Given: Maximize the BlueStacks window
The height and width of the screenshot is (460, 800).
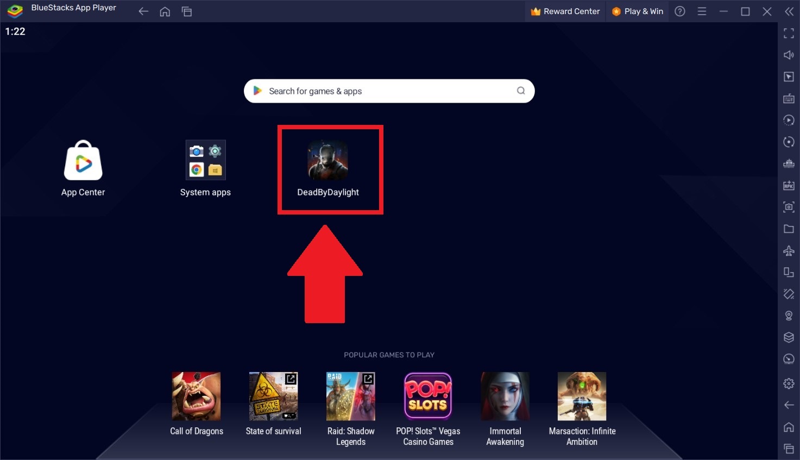Looking at the screenshot, I should coord(745,11).
